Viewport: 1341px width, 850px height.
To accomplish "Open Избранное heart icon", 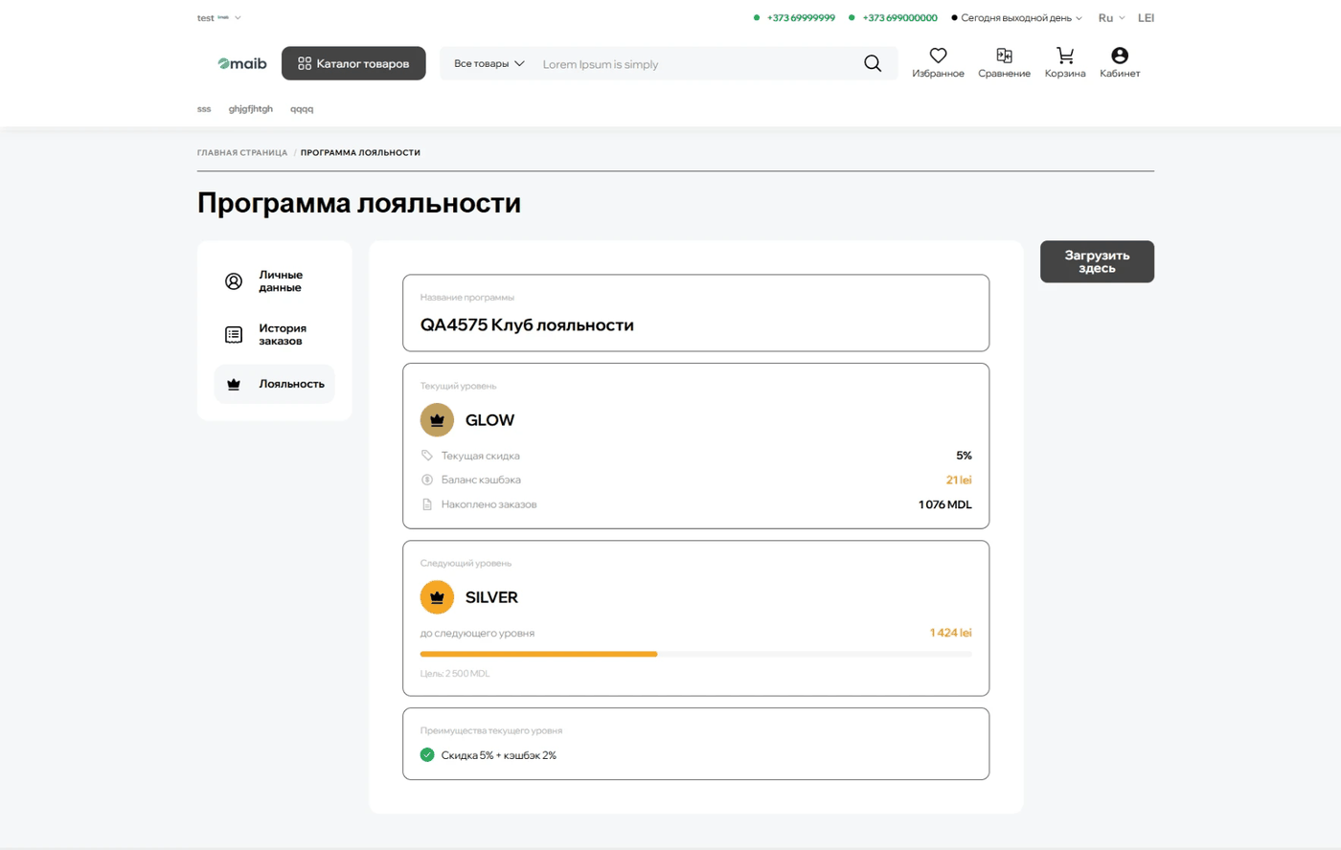I will tap(938, 63).
